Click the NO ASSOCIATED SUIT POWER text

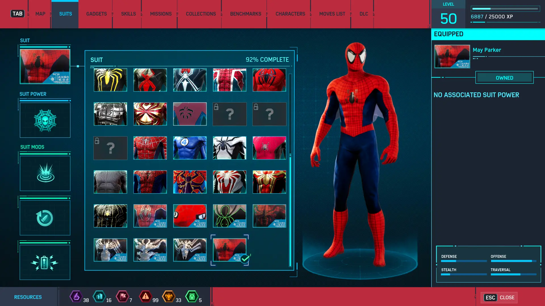[x=476, y=95]
